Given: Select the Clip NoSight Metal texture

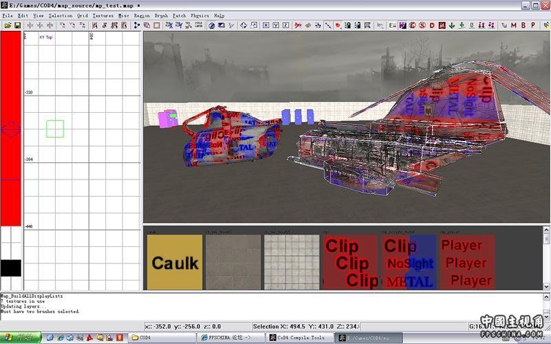Looking at the screenshot, I should pos(409,262).
